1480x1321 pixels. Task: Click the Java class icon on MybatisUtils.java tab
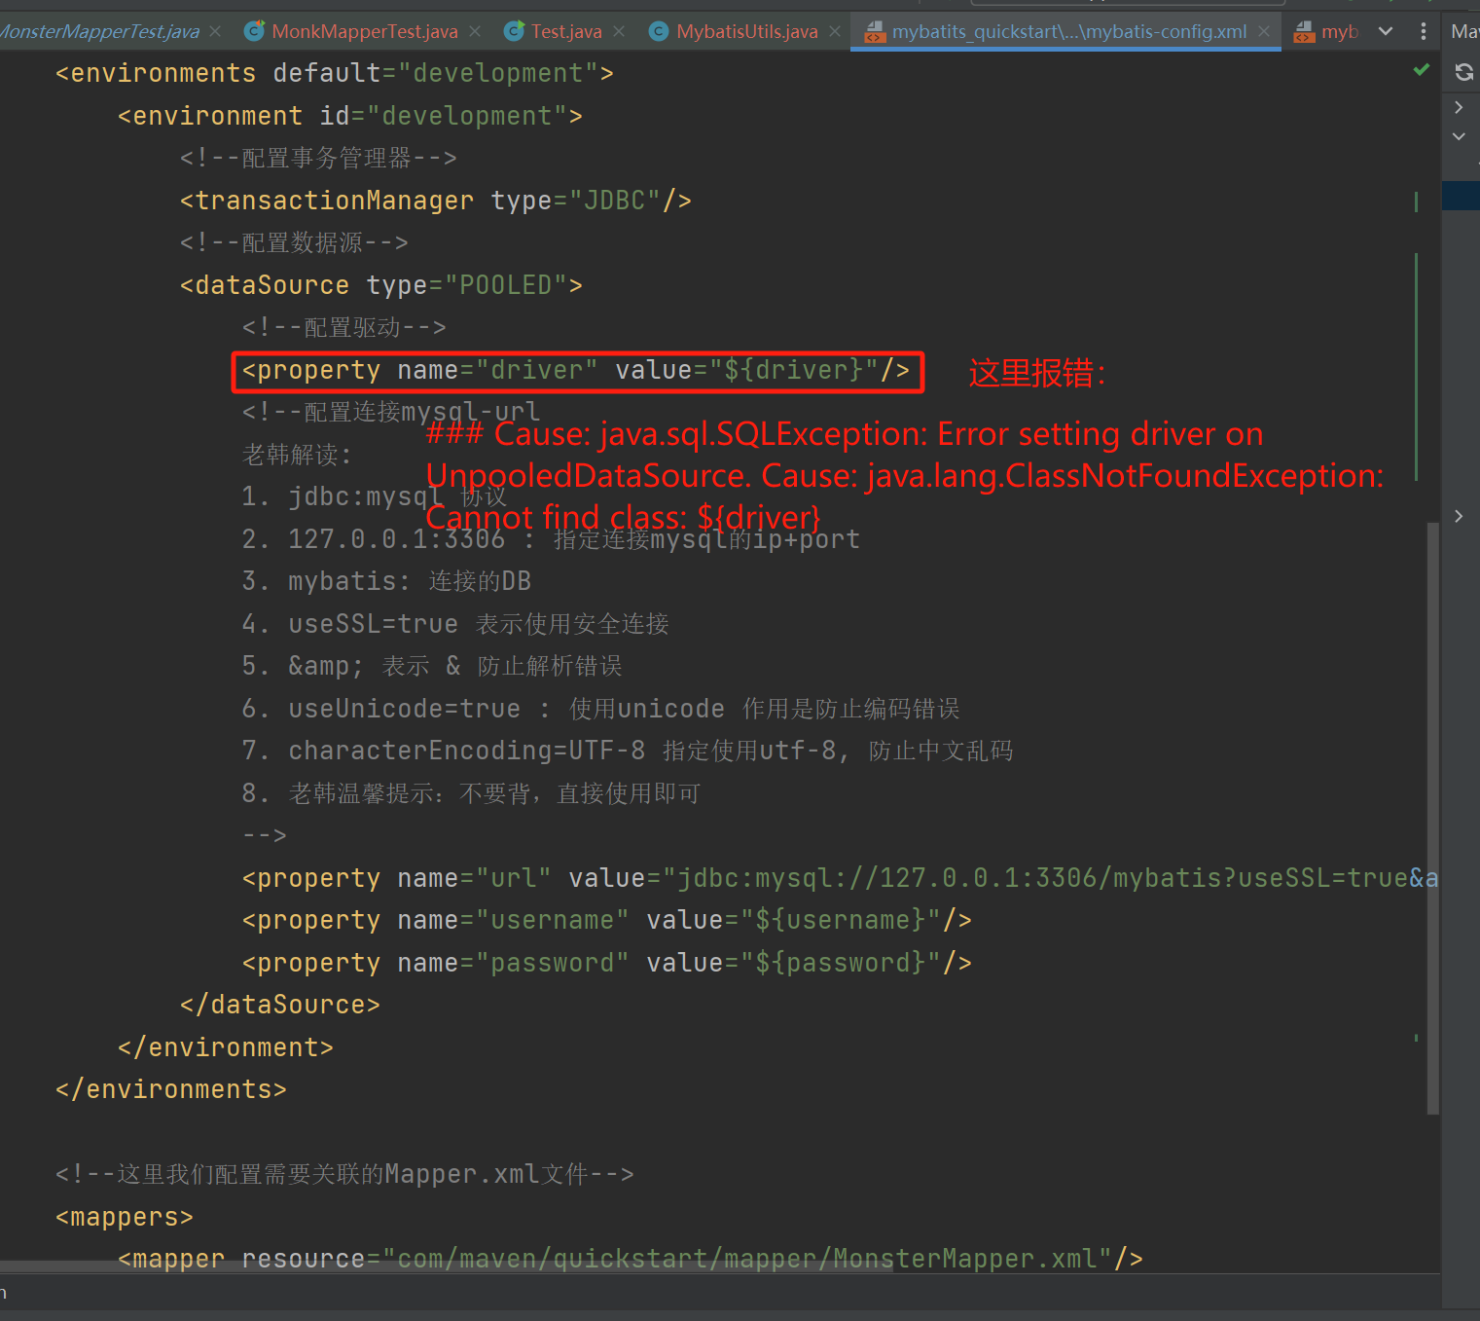659,30
